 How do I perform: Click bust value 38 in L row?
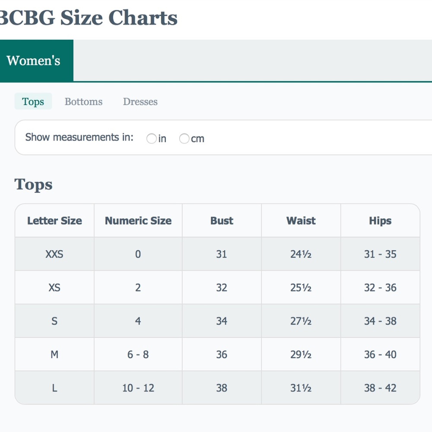pos(222,388)
